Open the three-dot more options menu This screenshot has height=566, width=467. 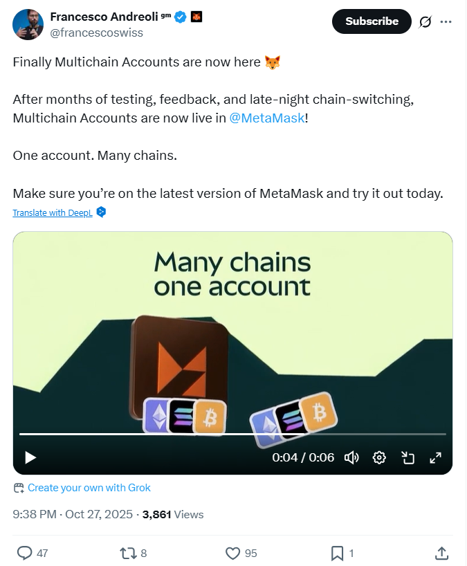point(446,21)
